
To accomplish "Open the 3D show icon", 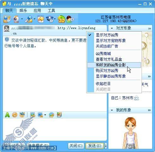I will coord(62,19).
